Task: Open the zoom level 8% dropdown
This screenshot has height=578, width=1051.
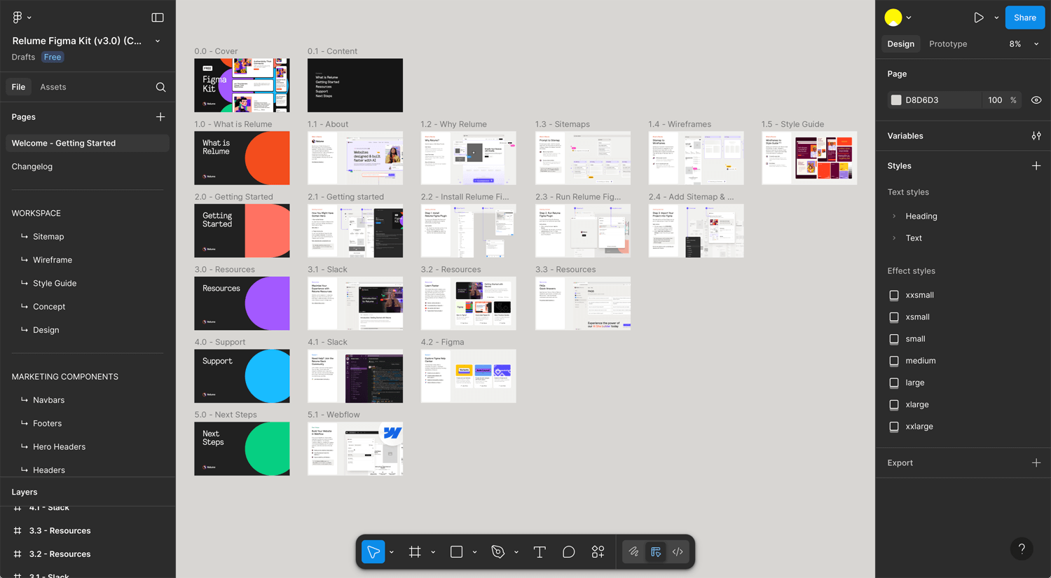Action: click(x=1024, y=44)
